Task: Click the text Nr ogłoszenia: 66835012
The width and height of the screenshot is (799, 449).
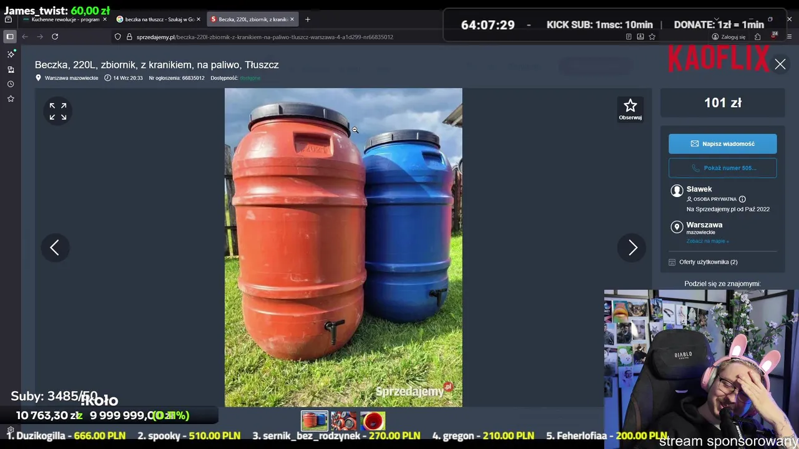Action: [x=177, y=78]
